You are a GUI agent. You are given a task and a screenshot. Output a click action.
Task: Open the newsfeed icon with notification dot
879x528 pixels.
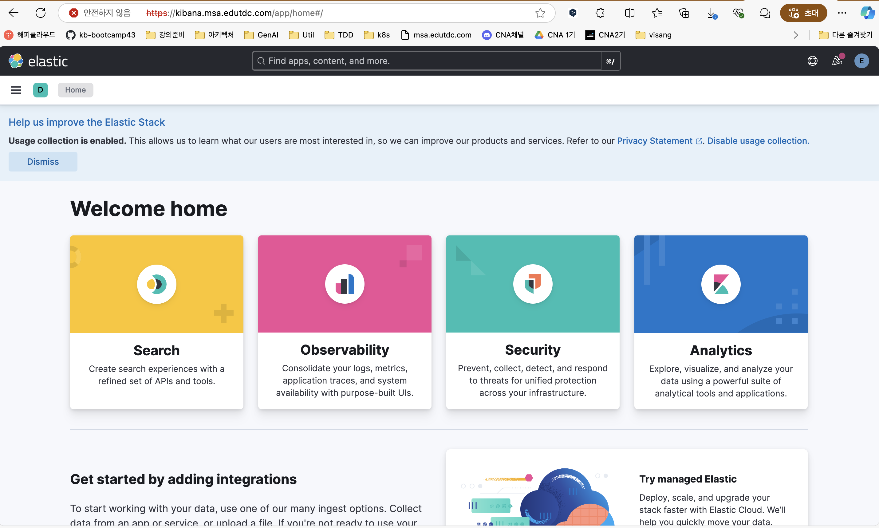coord(837,61)
